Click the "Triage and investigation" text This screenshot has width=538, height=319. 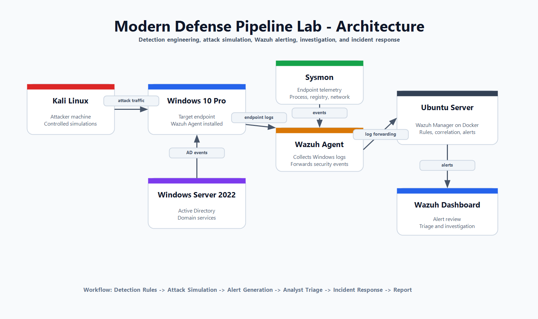click(447, 226)
